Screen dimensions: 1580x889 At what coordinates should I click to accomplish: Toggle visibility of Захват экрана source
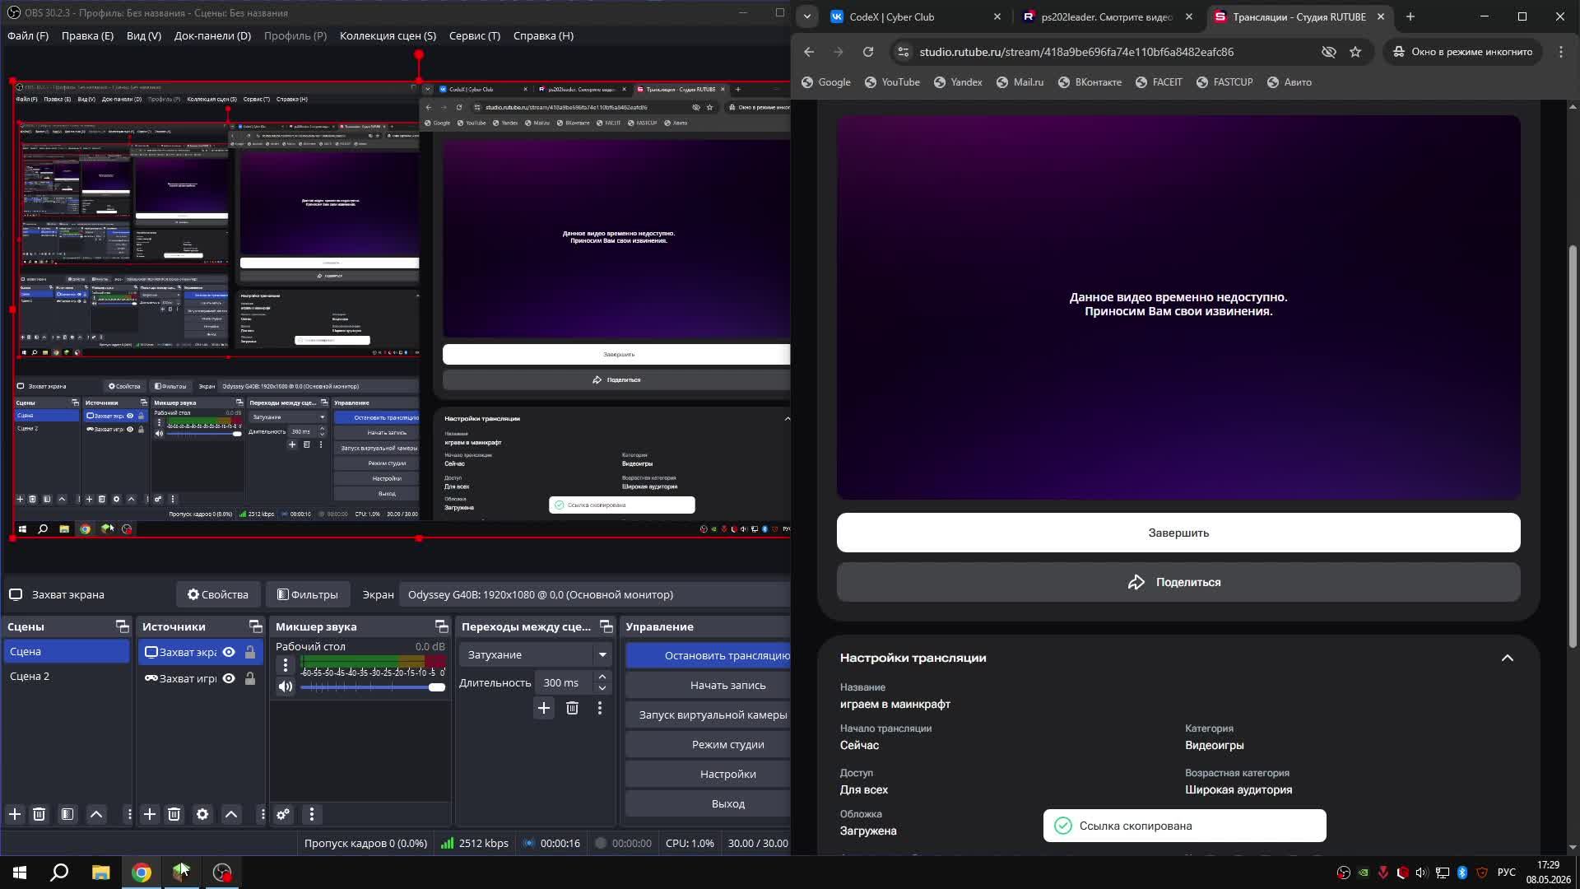tap(229, 652)
